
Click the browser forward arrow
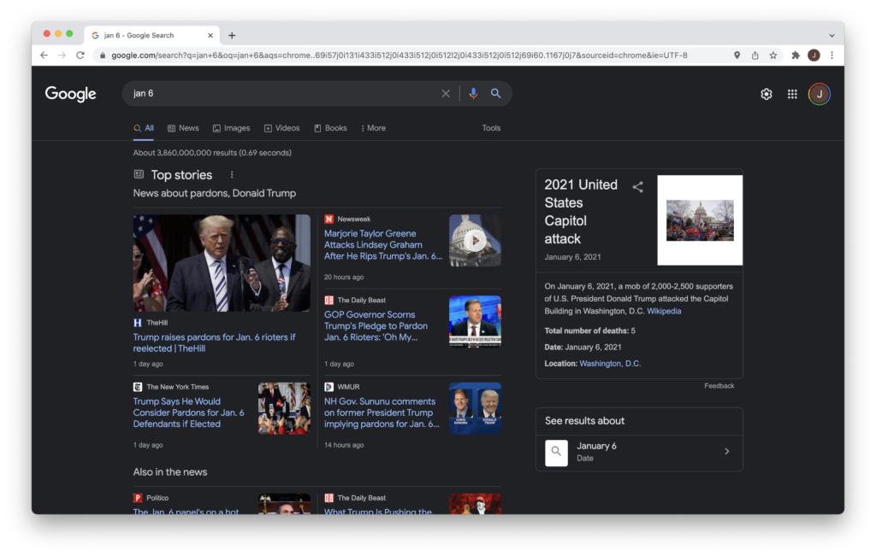[x=62, y=56]
